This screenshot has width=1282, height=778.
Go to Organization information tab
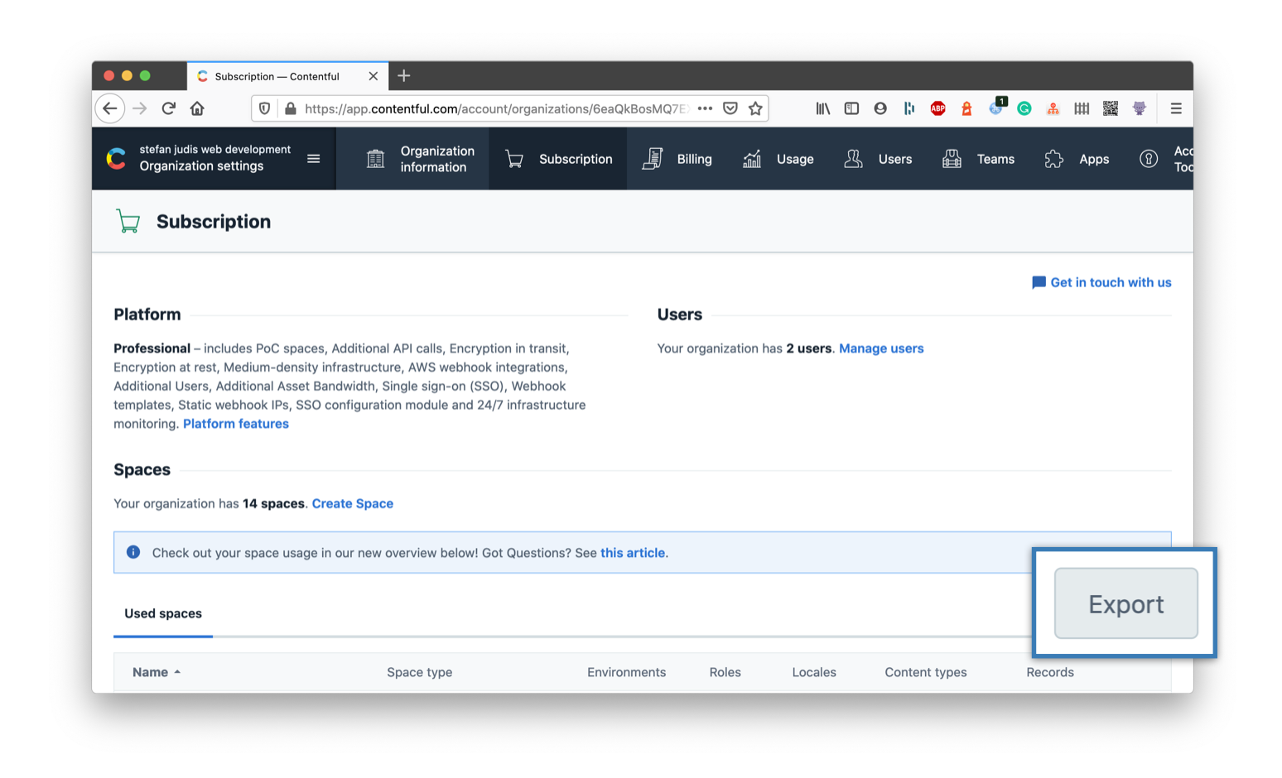coord(421,159)
